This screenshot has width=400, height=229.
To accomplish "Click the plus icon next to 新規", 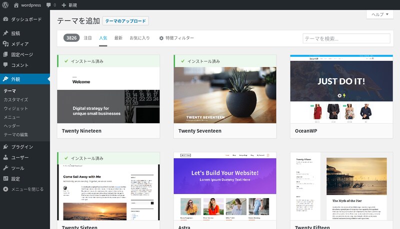I will [64, 5].
